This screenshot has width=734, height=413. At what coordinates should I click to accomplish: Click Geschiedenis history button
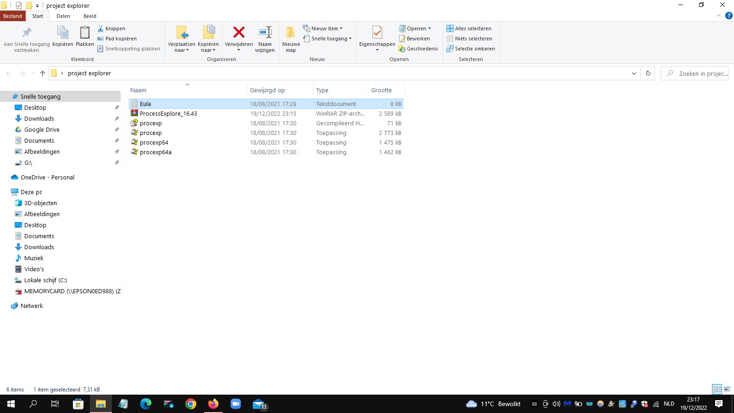coord(418,49)
